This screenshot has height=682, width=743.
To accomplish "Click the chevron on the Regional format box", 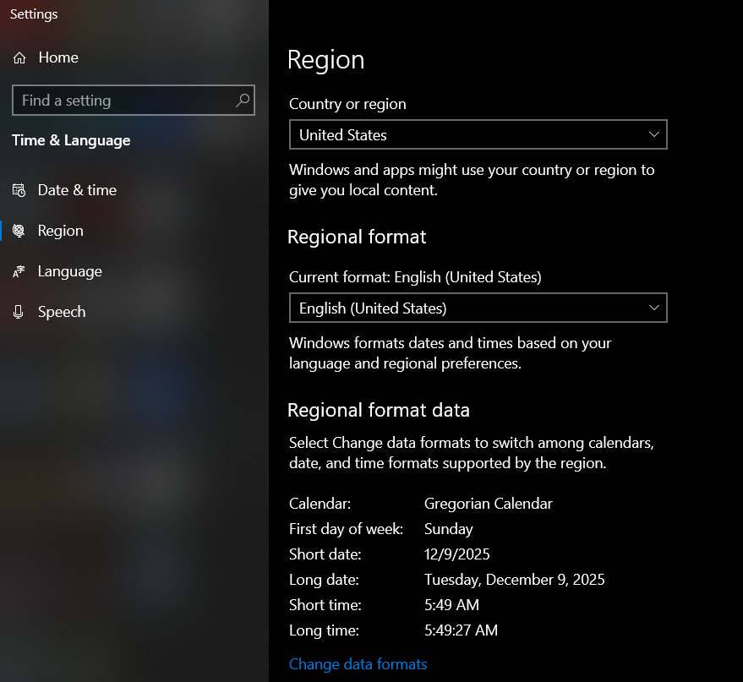I will [x=653, y=308].
